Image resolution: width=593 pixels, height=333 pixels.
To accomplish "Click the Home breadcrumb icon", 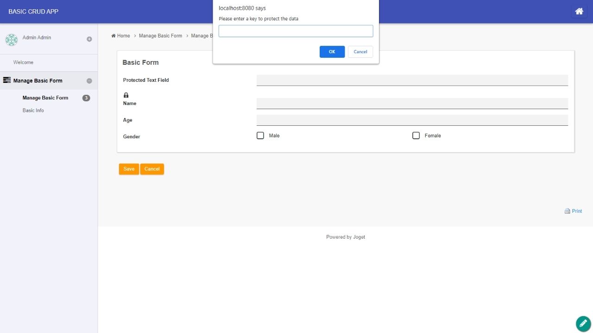I will coord(114,36).
